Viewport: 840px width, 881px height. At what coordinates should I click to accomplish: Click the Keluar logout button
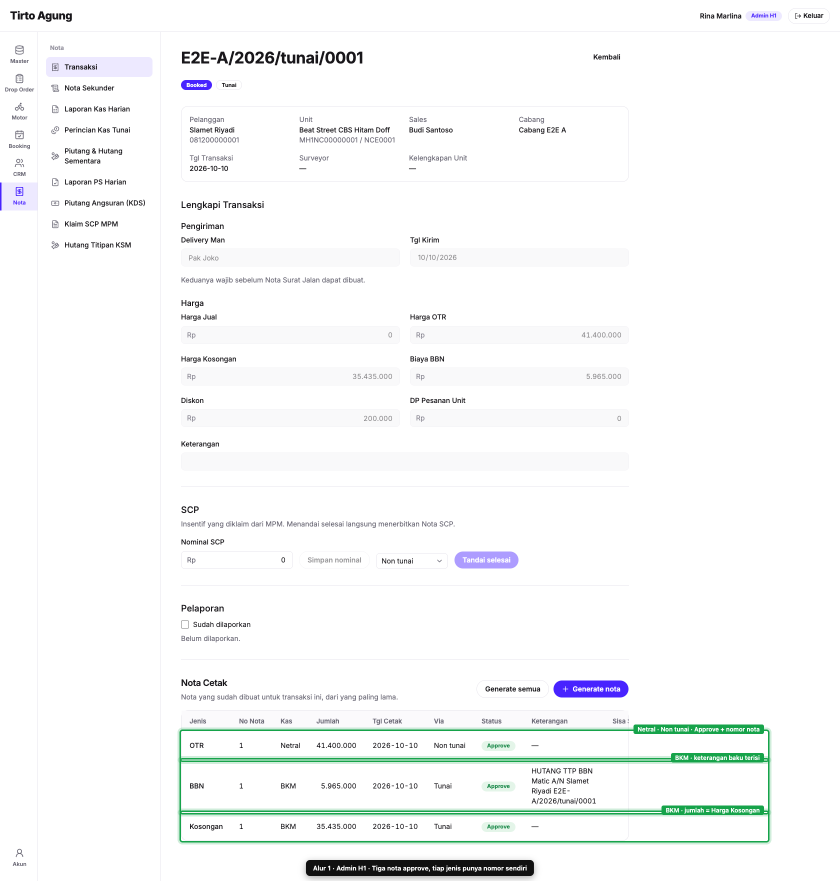click(808, 16)
